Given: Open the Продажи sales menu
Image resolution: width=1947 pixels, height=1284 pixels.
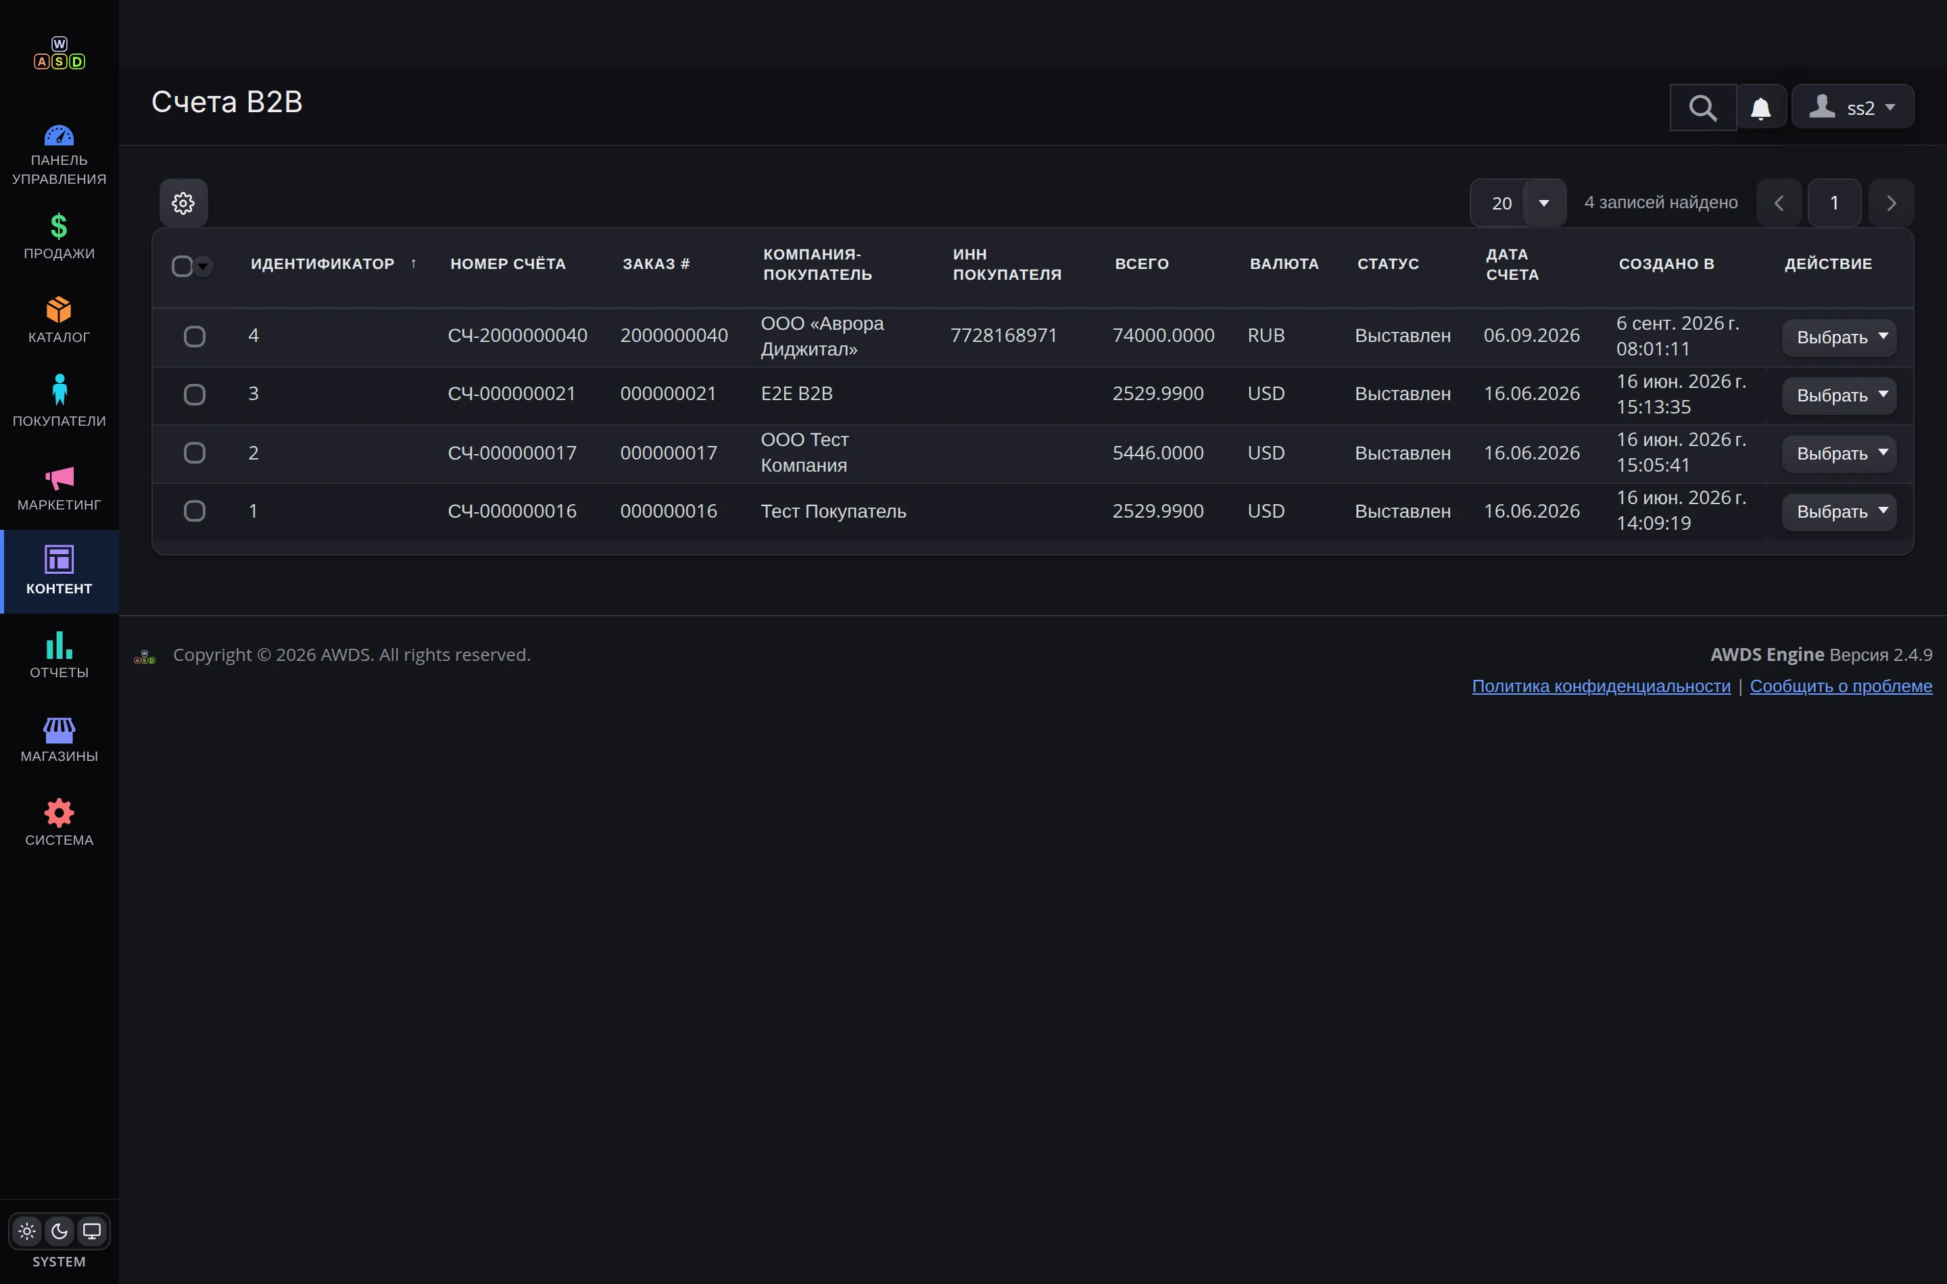Looking at the screenshot, I should click(x=59, y=237).
